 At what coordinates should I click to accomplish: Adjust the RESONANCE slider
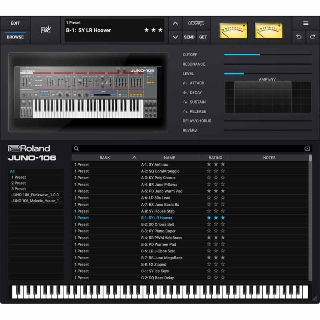[268, 64]
